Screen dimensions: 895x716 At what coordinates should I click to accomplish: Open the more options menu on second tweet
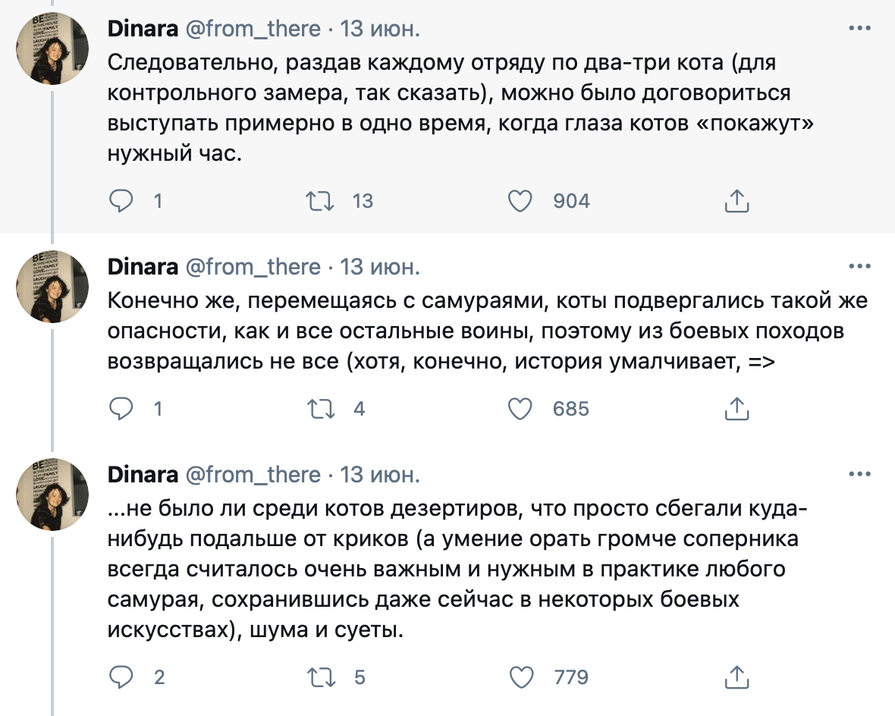[859, 266]
